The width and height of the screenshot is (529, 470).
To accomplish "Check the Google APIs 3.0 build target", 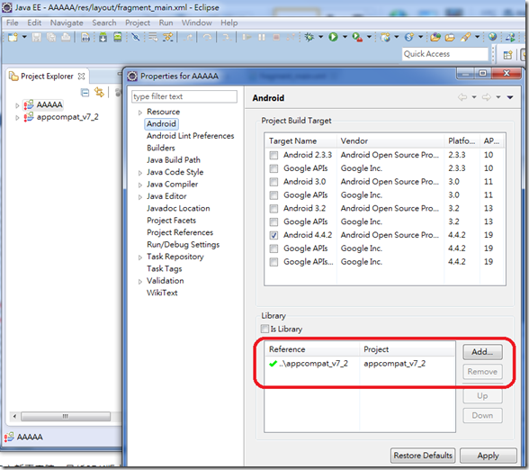I will click(273, 195).
